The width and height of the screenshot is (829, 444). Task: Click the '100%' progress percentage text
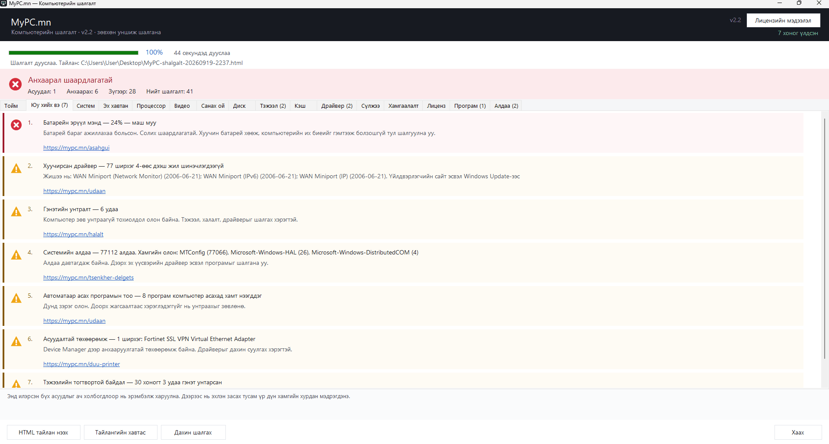(154, 52)
